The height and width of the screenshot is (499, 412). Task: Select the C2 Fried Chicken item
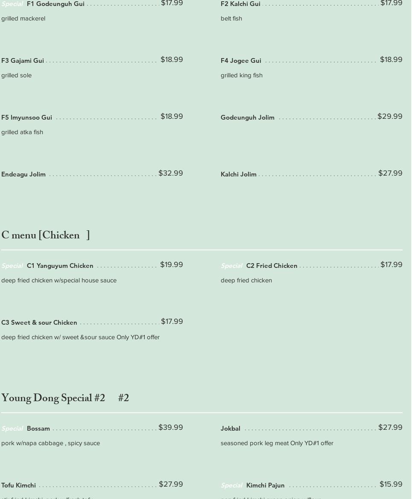pyautogui.click(x=272, y=266)
